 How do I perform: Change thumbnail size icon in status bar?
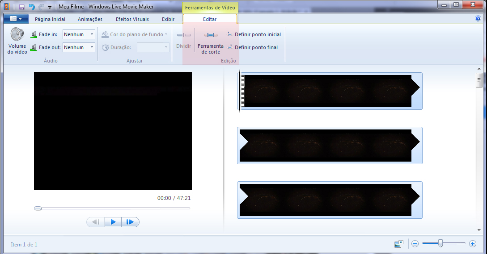coord(398,244)
